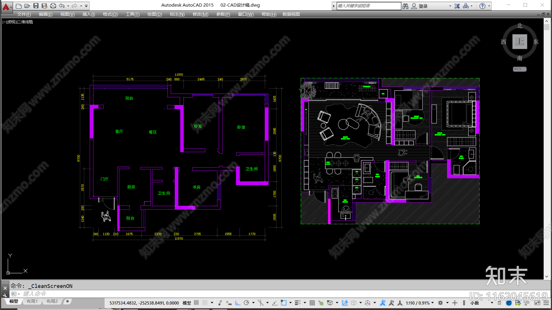
Task: Click the selection cycling icon in status bar
Action: point(321,303)
